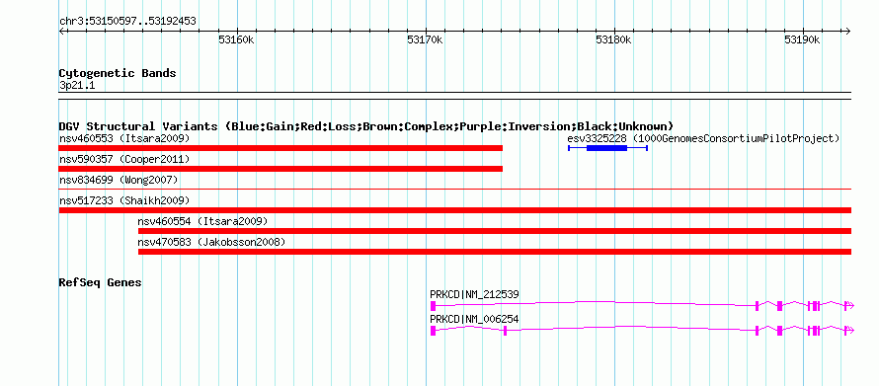The image size is (879, 386).
Task: Open the PRKCD|NM_212539 transcript label
Action: [474, 294]
